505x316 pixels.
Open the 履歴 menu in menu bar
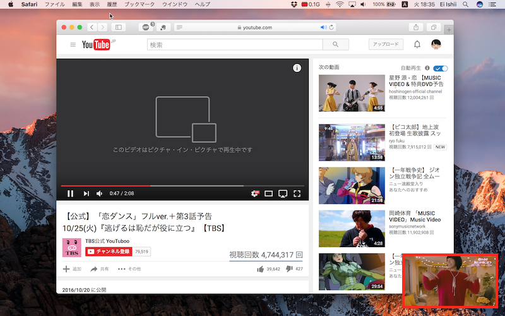click(112, 4)
